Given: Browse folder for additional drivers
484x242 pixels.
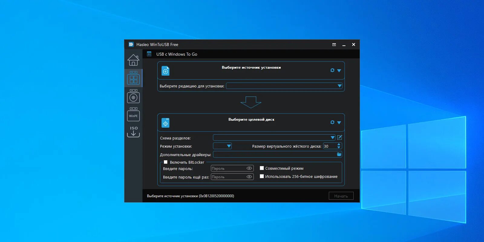Looking at the screenshot, I should [339, 154].
